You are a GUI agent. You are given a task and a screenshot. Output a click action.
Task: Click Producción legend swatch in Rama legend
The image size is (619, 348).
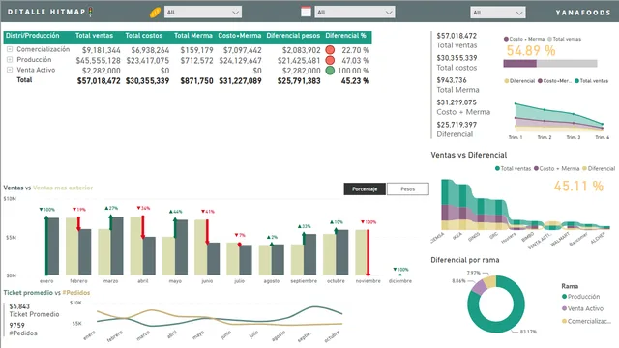[564, 297]
